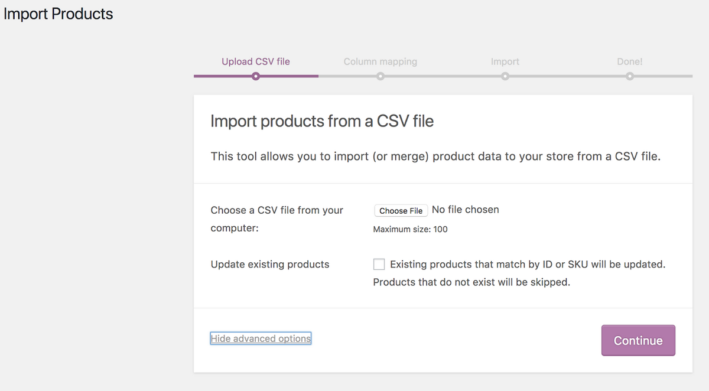This screenshot has width=709, height=391.
Task: Click the 'Import products from a CSV file' heading
Action: coord(322,121)
